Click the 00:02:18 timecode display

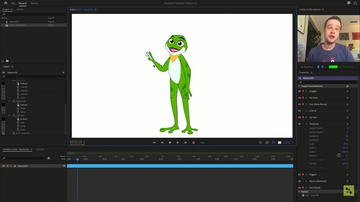click(x=76, y=142)
